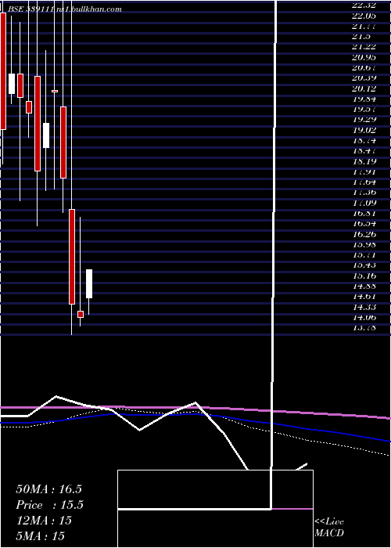Screen dimensions: 391x548
Task: Click the 14.06 price axis label
Action: point(364,317)
